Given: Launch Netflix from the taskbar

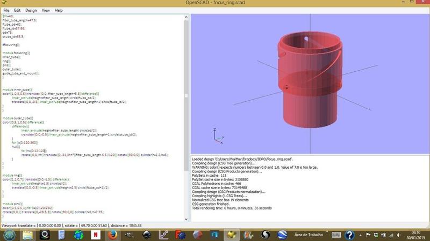Looking at the screenshot, I should coord(95,235).
